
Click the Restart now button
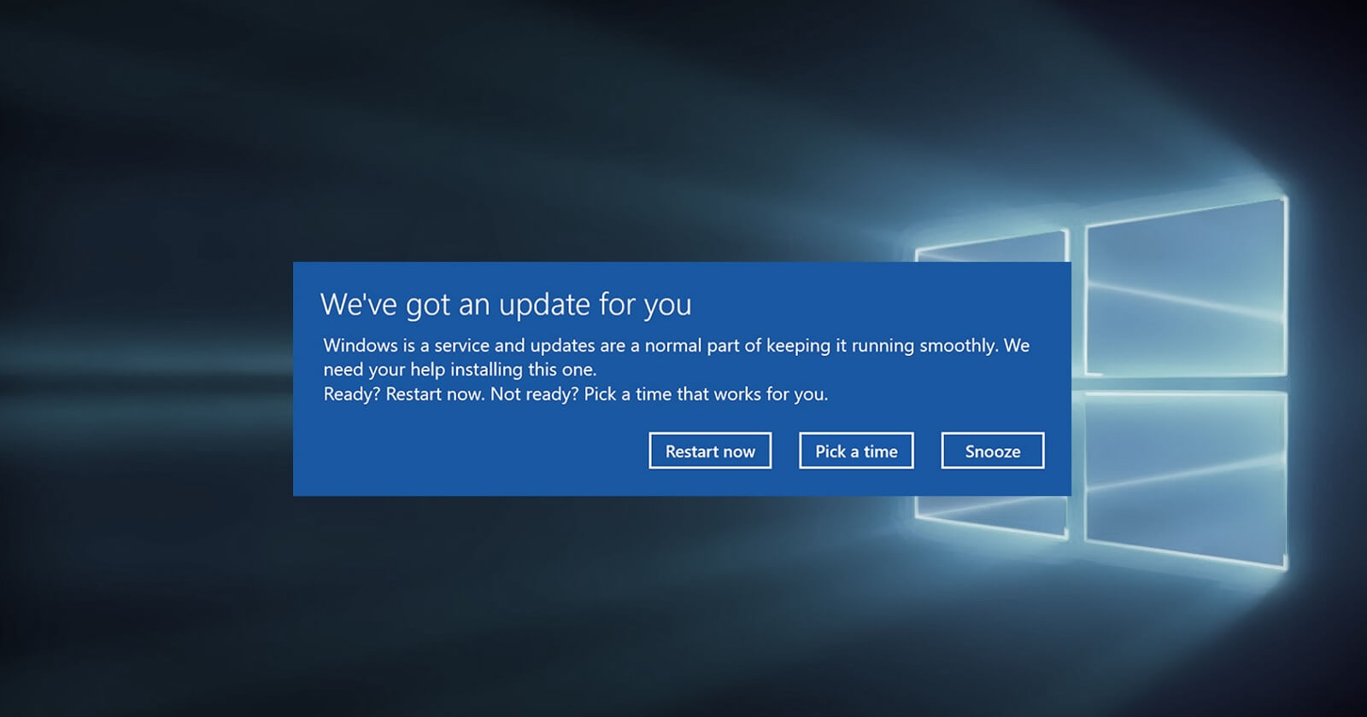point(710,451)
